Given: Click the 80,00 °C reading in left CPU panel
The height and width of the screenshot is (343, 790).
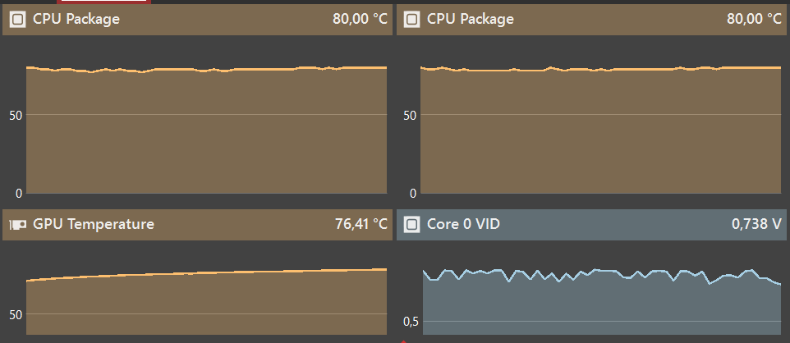Looking at the screenshot, I should 360,20.
